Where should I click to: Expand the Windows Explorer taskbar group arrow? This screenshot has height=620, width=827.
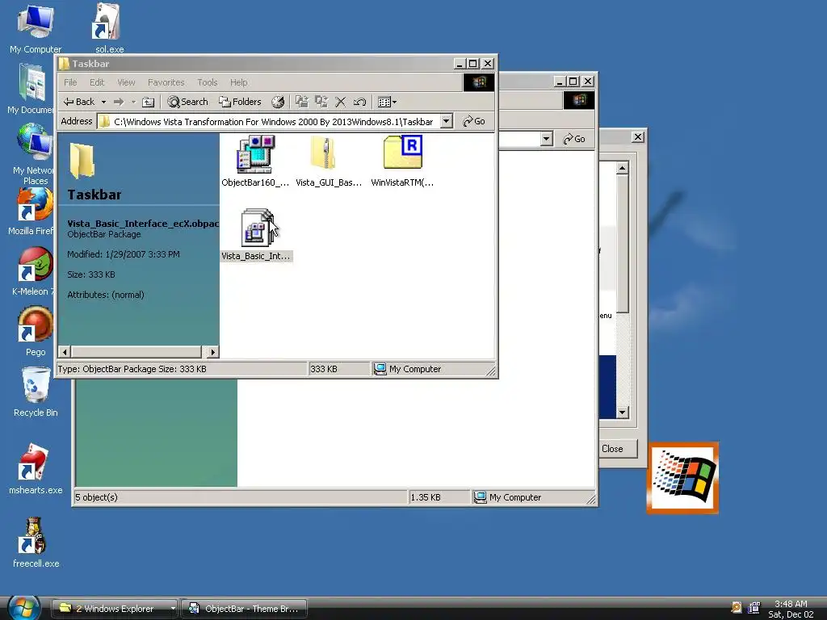click(173, 609)
